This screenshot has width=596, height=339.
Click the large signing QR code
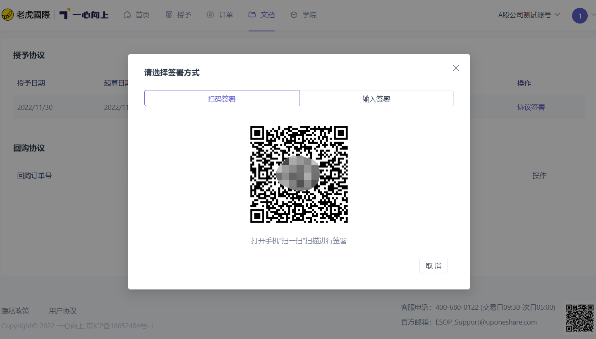pyautogui.click(x=299, y=174)
